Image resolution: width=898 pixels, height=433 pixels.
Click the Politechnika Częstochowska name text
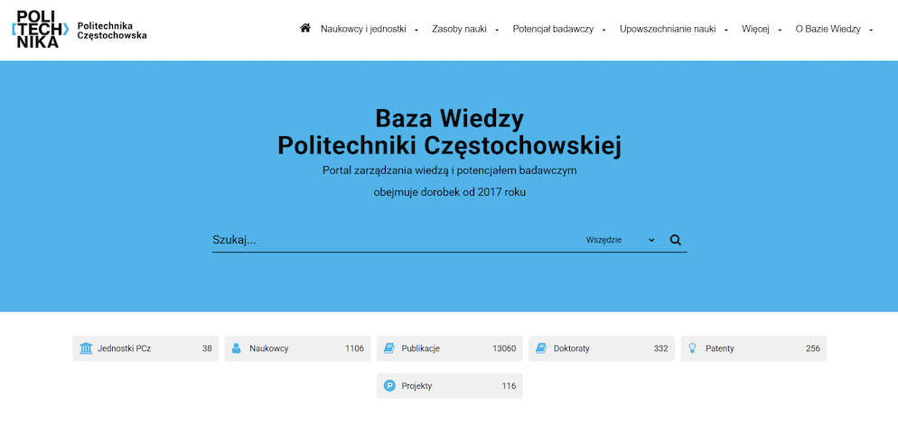click(112, 31)
